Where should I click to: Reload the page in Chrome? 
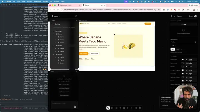click(x=58, y=10)
